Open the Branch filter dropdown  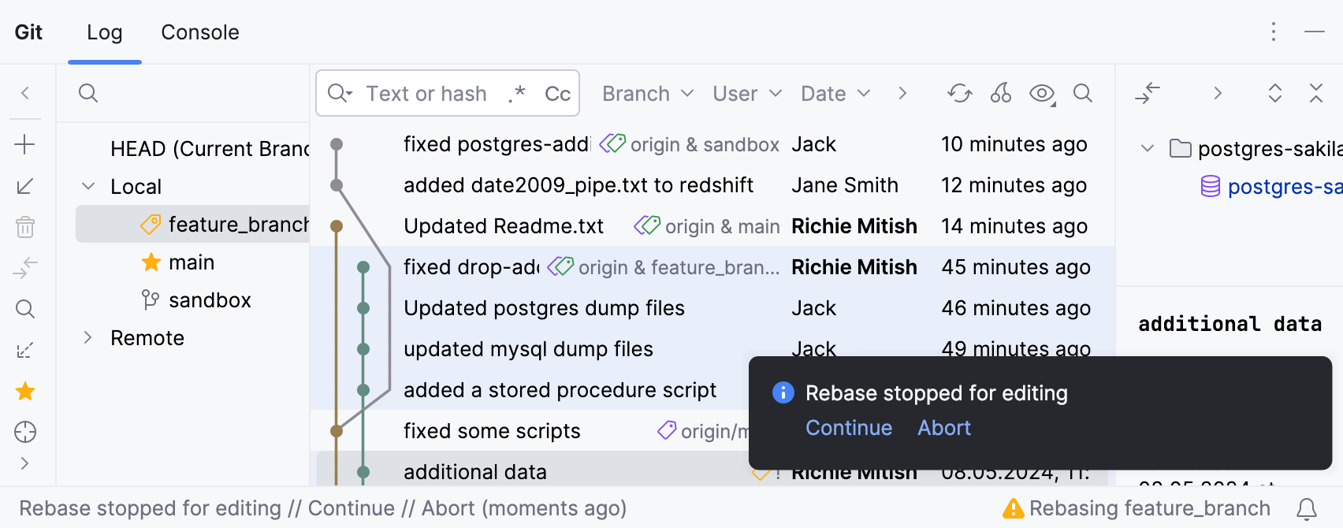(647, 94)
